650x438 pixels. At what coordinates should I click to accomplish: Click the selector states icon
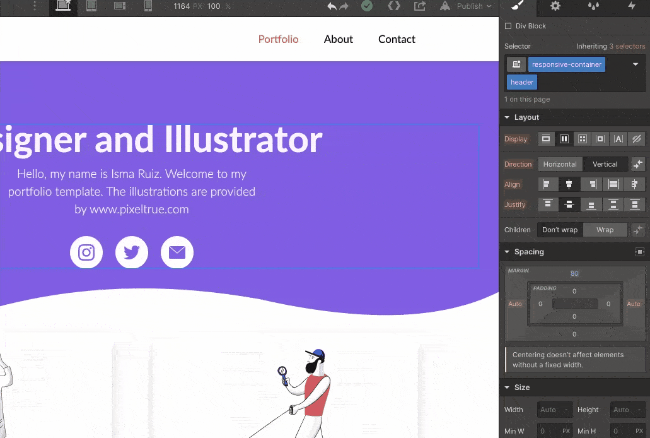coord(516,64)
